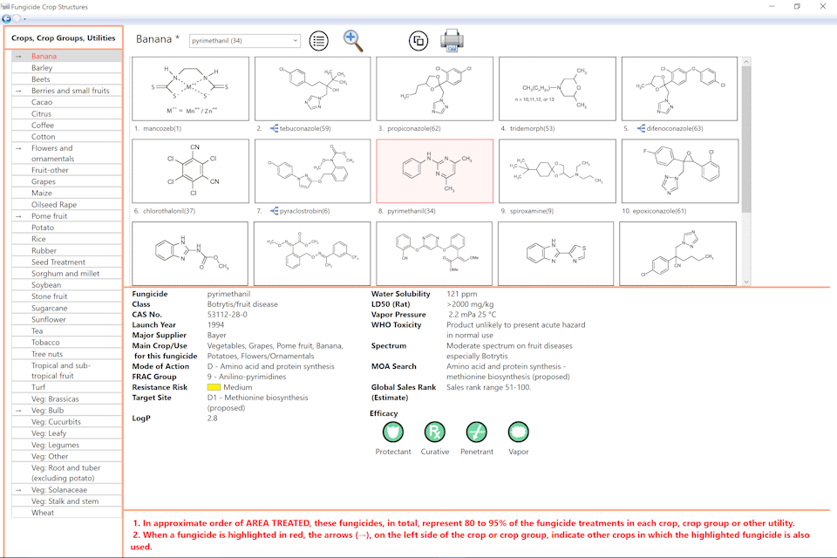Select Grapes in the crop list
Image resolution: width=837 pixels, height=558 pixels.
click(x=43, y=181)
